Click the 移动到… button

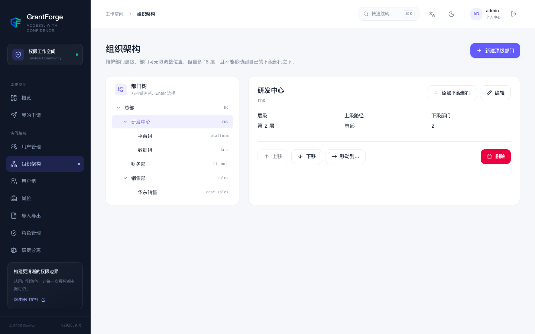click(345, 157)
